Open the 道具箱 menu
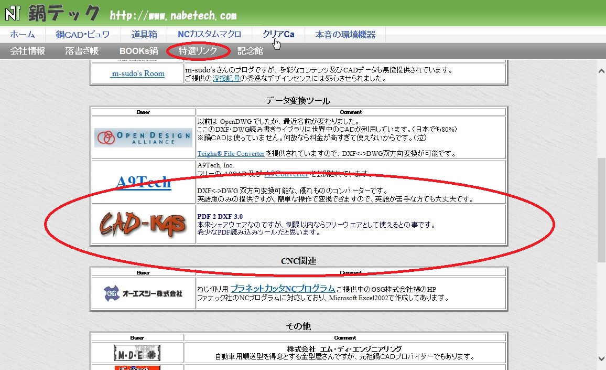Screen dimensions: 606x370 144,35
